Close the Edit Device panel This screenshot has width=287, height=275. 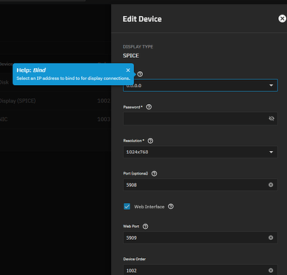coord(282,18)
